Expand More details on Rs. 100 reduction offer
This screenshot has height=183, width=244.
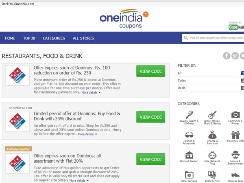click(x=91, y=93)
